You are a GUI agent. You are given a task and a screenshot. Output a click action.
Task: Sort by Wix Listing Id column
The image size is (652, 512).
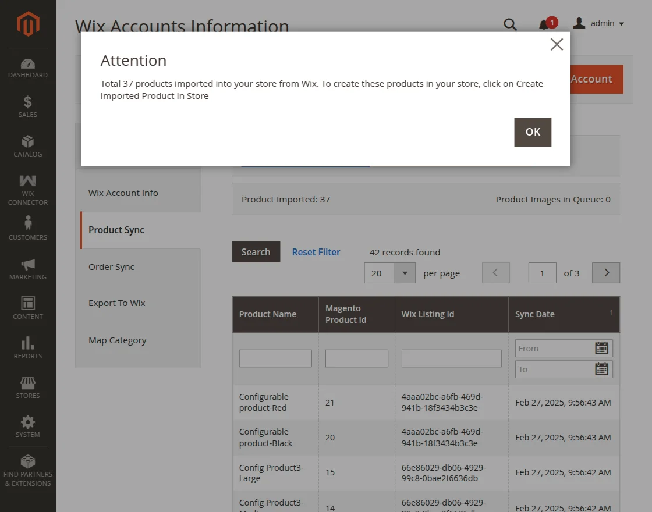point(452,314)
